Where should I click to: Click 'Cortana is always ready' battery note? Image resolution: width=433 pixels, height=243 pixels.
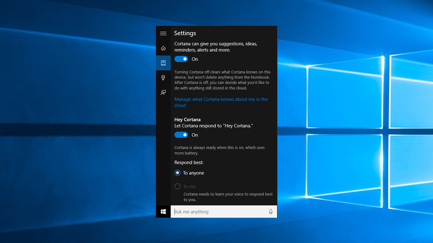(220, 150)
